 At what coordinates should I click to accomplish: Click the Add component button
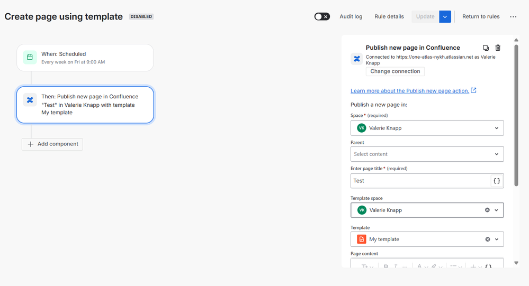click(x=52, y=144)
